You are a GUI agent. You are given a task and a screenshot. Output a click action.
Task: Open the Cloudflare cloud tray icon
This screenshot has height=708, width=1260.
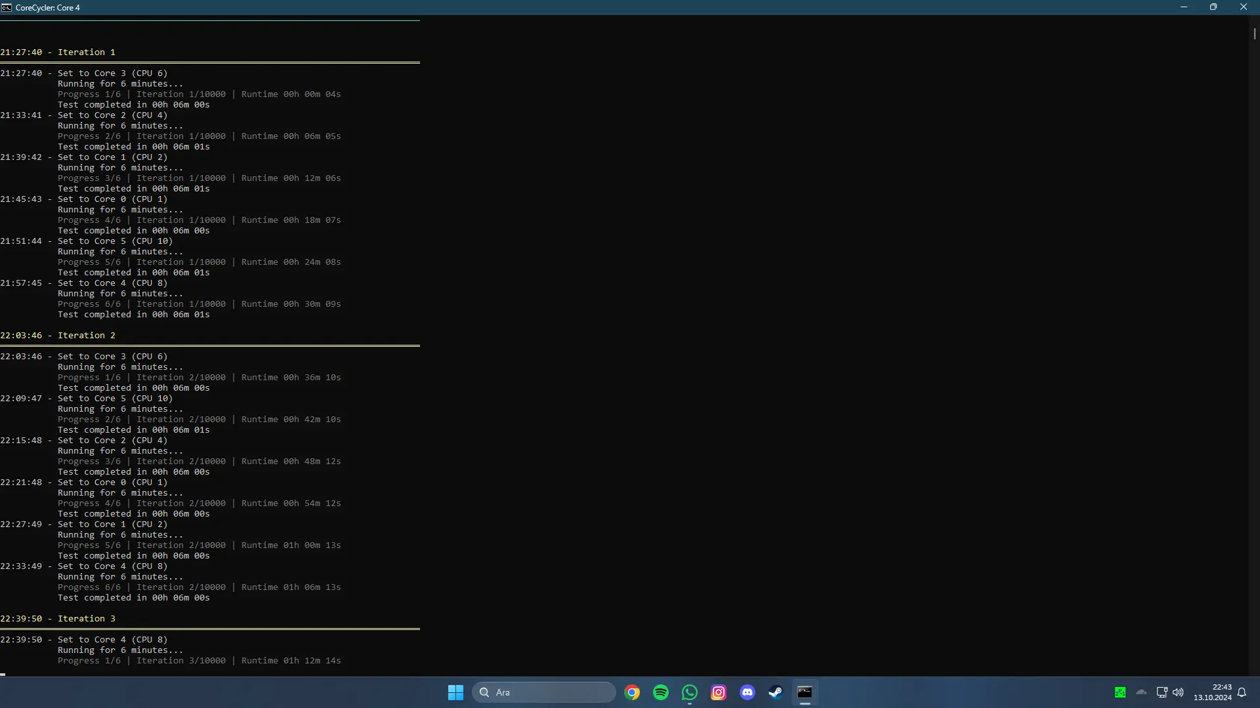click(1141, 692)
